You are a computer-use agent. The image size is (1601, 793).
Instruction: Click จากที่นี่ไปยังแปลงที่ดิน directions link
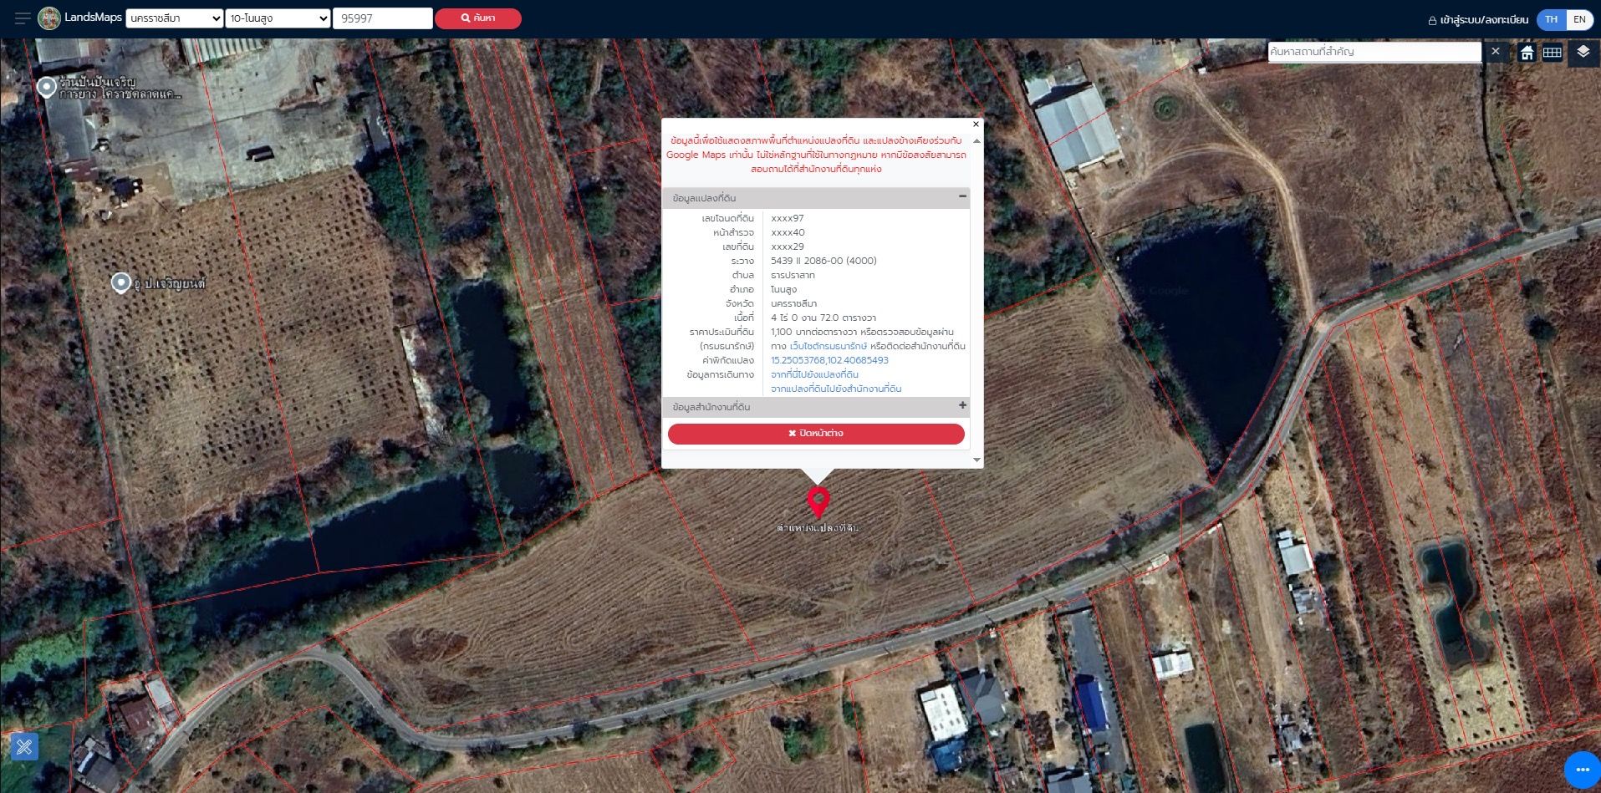814,374
